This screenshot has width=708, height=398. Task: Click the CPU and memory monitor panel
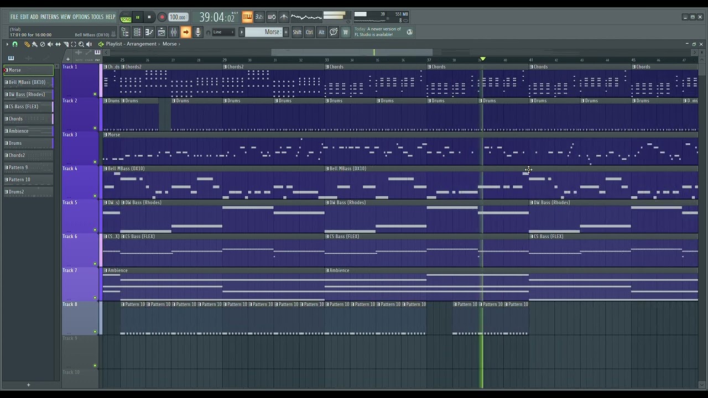tap(381, 17)
